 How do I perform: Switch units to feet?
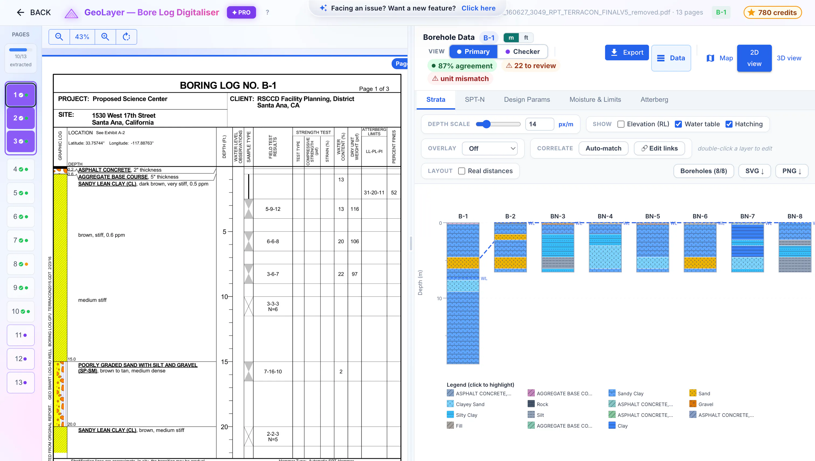tap(526, 38)
